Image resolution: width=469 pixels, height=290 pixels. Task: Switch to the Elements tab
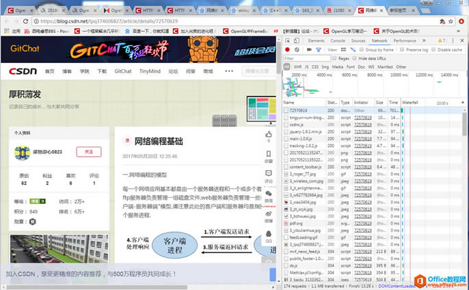[x=316, y=41]
